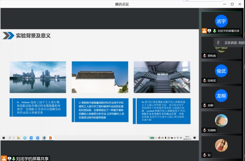
Task: Select 刘逸帆's cartoon avatar tile
Action: (x=221, y=120)
